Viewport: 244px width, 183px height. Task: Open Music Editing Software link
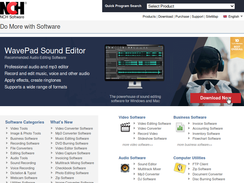(72, 138)
